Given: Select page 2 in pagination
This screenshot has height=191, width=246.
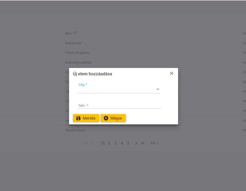Looking at the screenshot, I should [x=109, y=143].
